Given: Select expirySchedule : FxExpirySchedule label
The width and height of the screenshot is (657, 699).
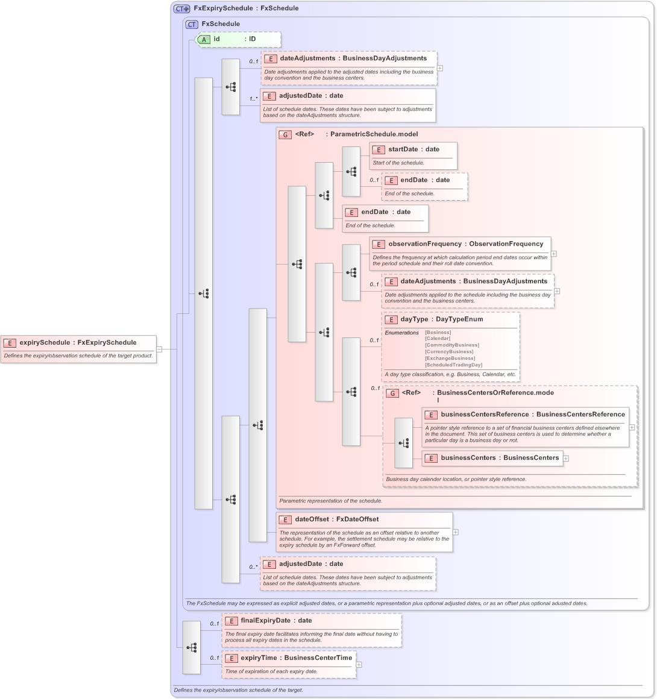Looking at the screenshot, I should (78, 342).
